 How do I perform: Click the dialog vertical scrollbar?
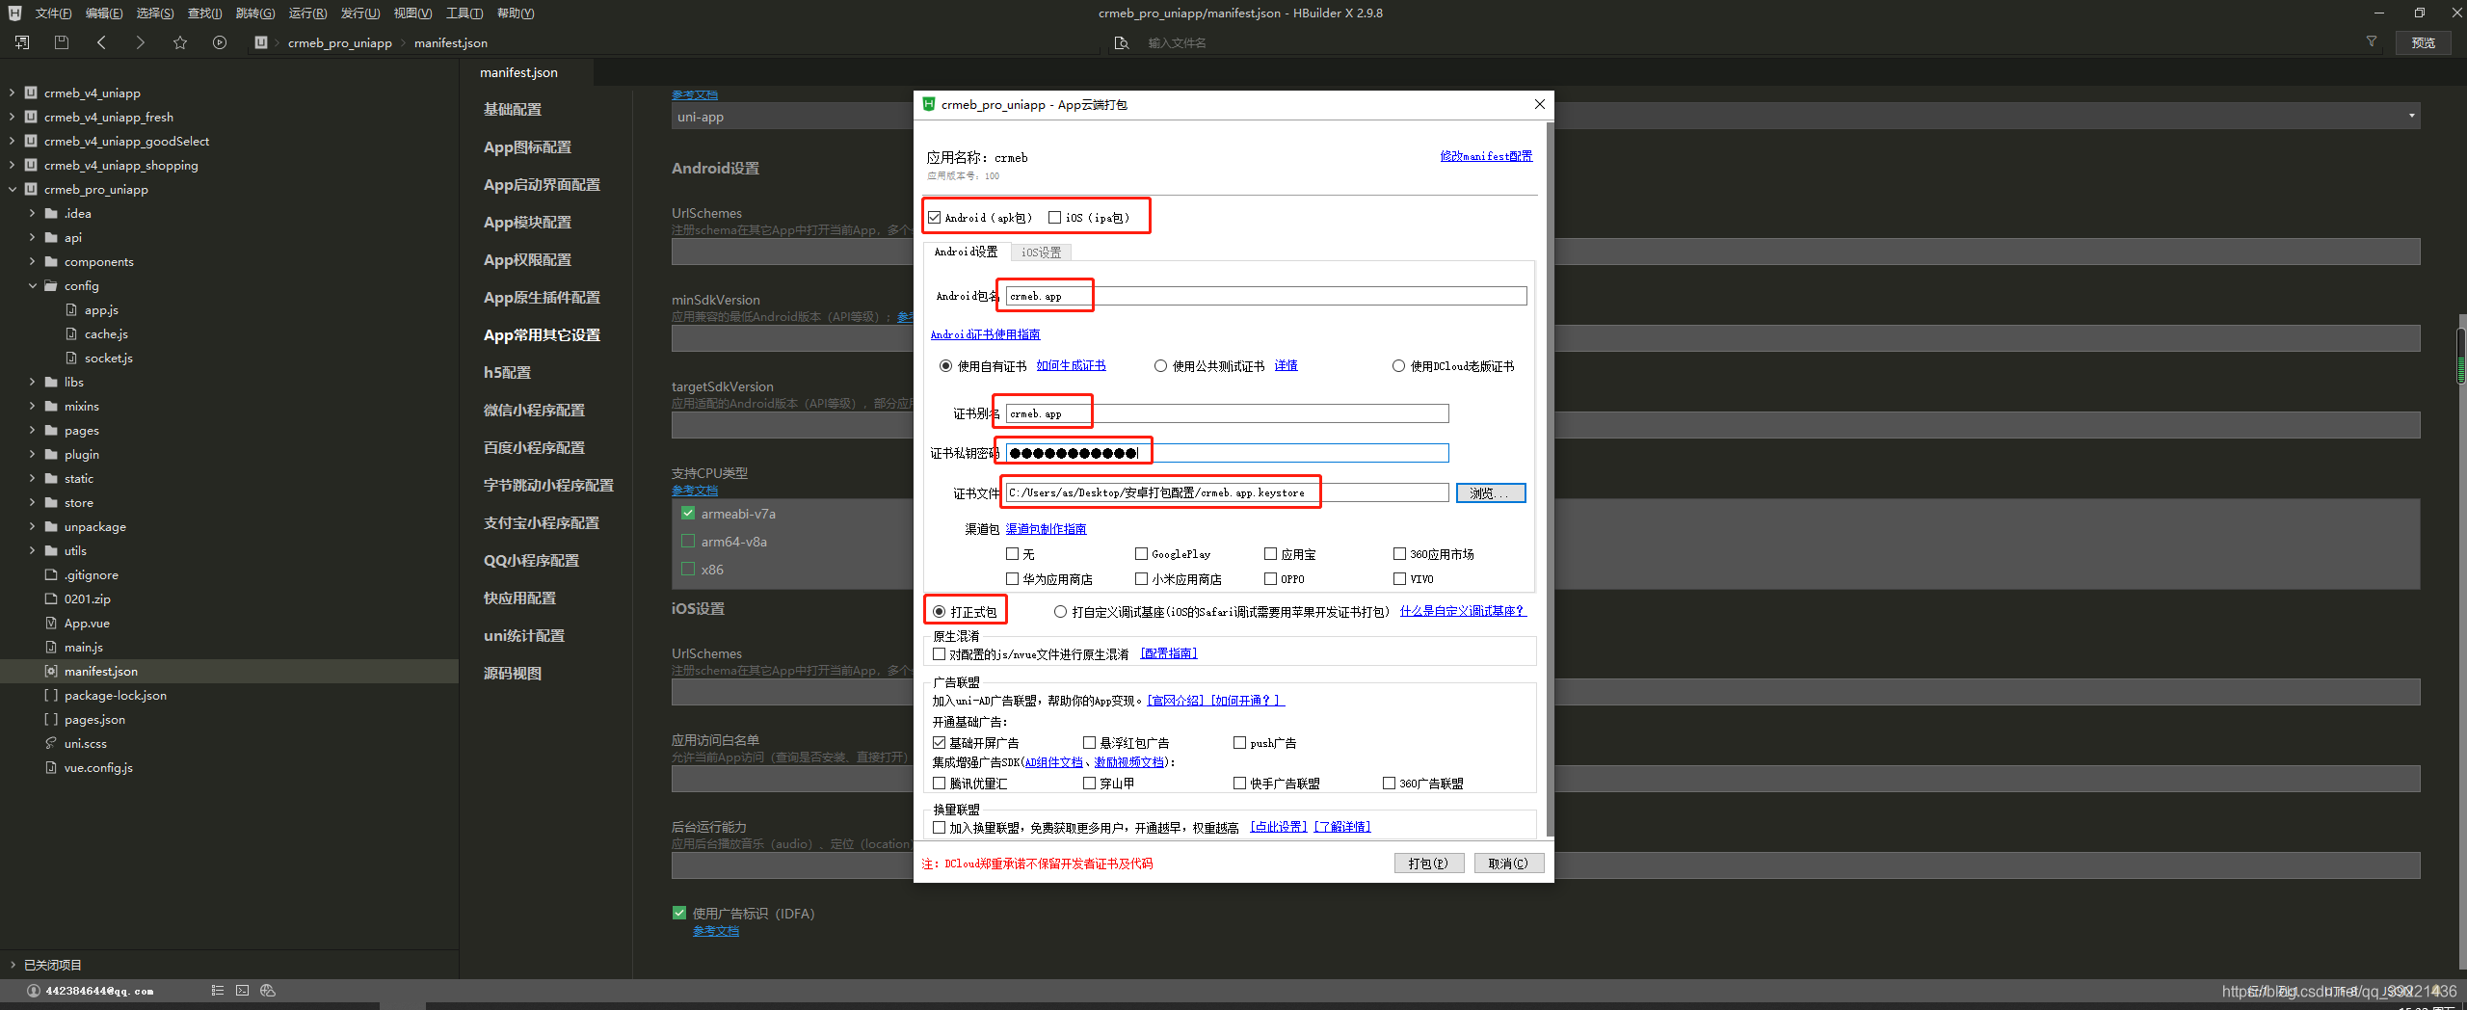[1549, 479]
